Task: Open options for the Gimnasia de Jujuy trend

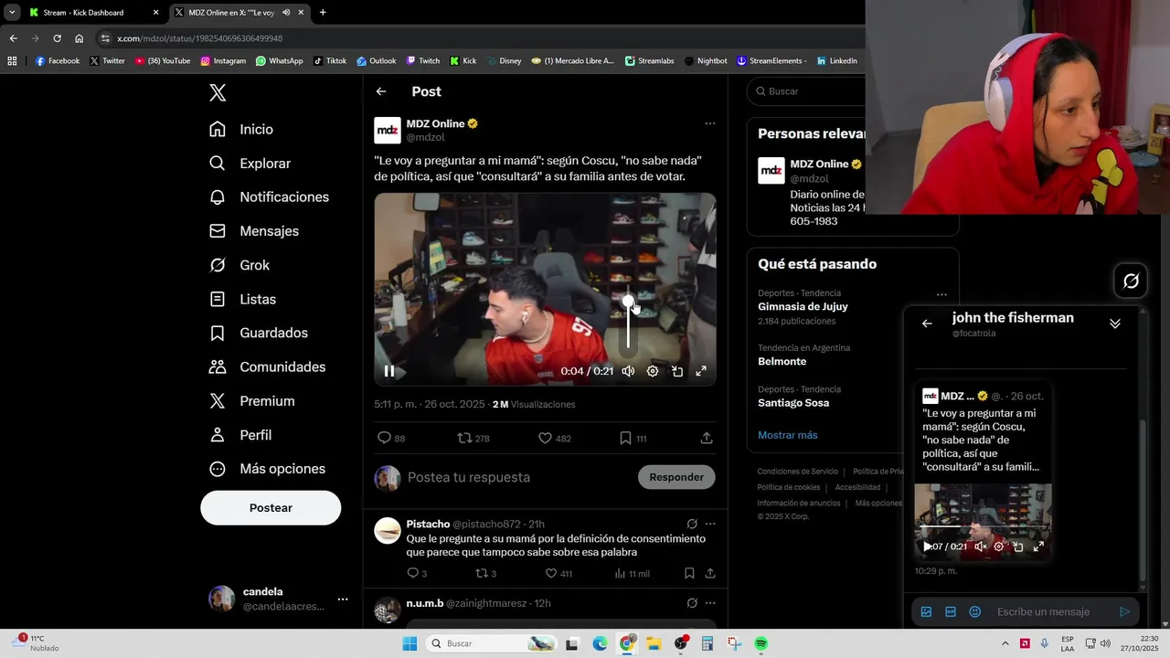Action: pos(941,295)
